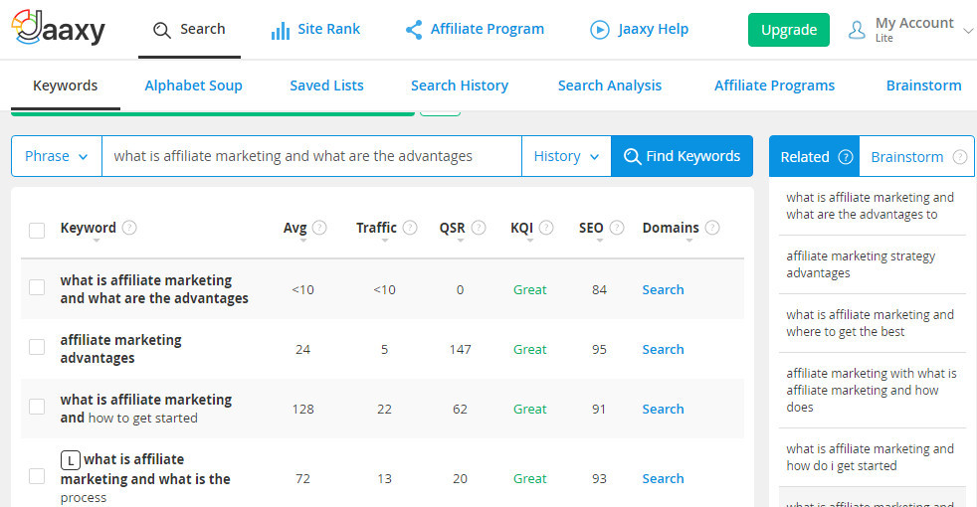Viewport: 977px width, 507px height.
Task: Click keyword 'affiliate marketing advantages'
Action: 120,349
